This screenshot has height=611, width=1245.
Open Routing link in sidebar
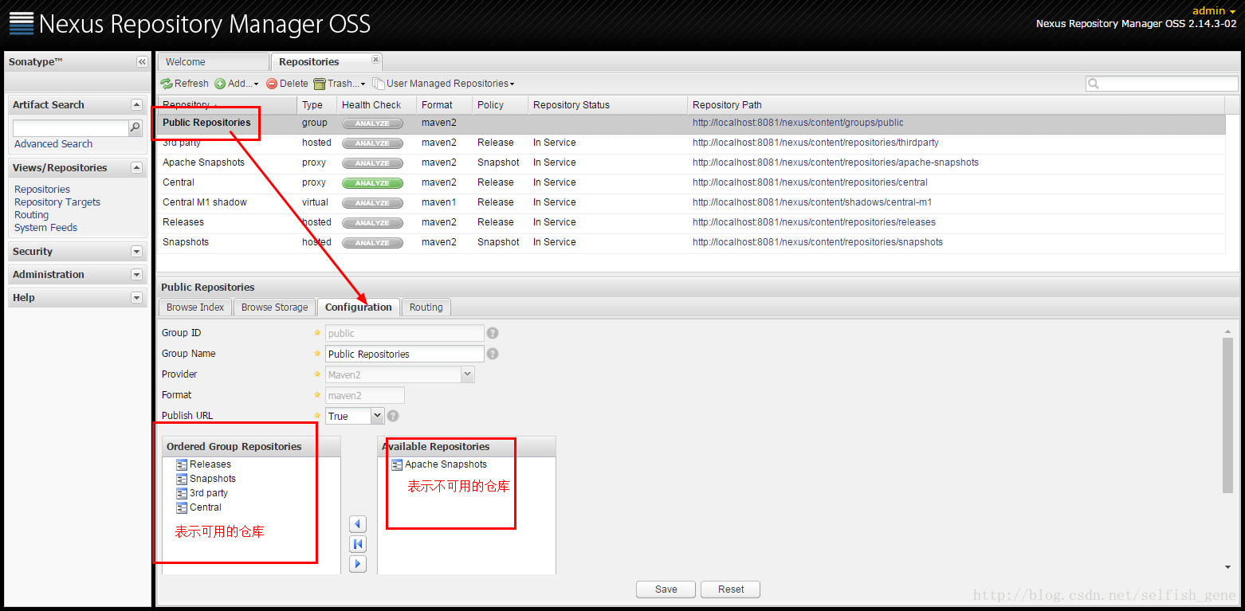(31, 215)
